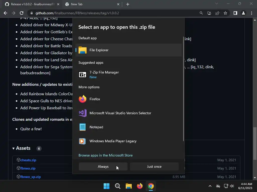Open Firefox from taskbar
Image resolution: width=257 pixels, height=192 pixels.
140,186
